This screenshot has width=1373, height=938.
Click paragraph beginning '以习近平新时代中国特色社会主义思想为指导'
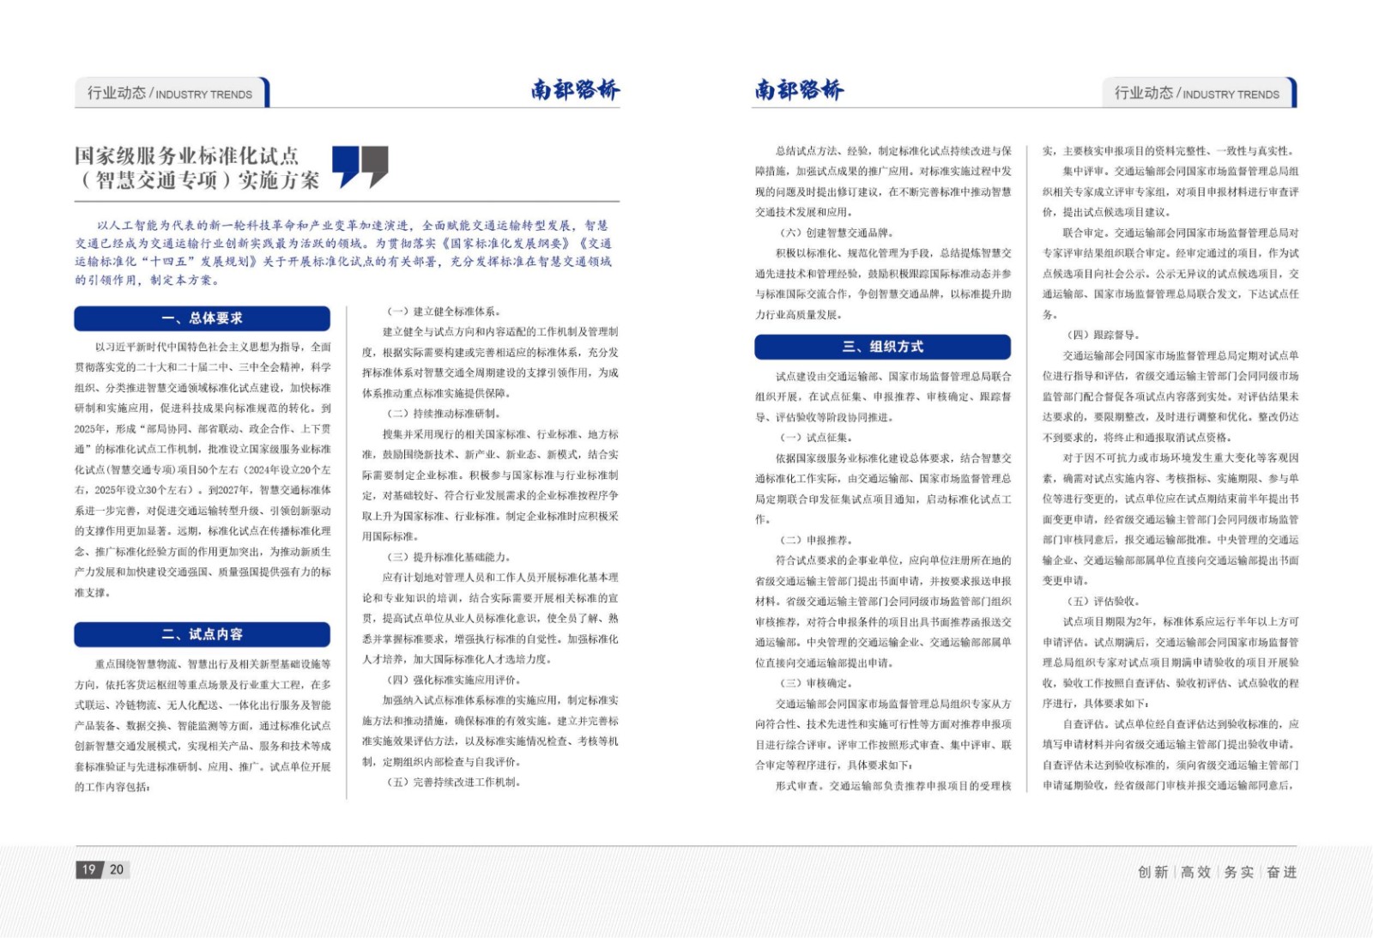pos(203,469)
